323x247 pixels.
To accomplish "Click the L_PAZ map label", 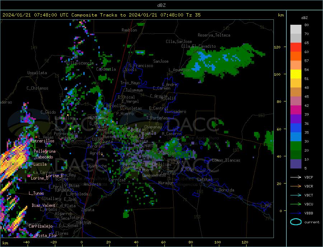I will coord(266,206).
